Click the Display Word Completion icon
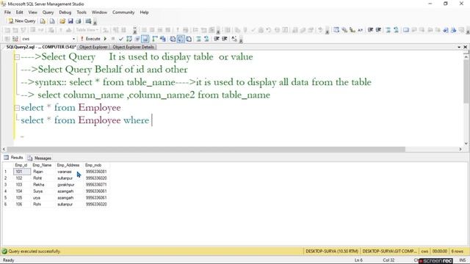470x264 pixels. point(360,30)
